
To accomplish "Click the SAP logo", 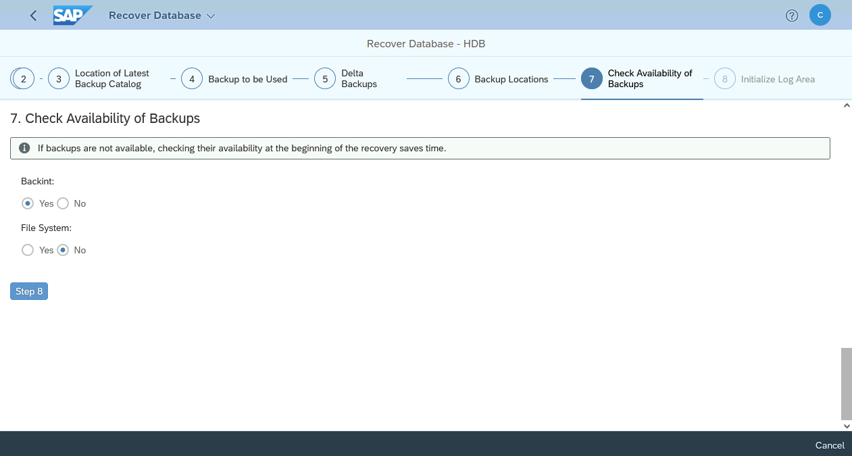I will [72, 16].
